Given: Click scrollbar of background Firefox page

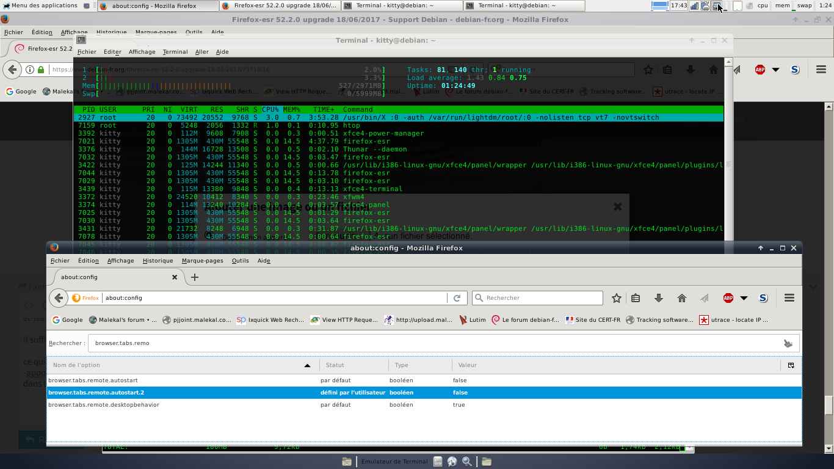Looking at the screenshot, I should tap(829, 404).
